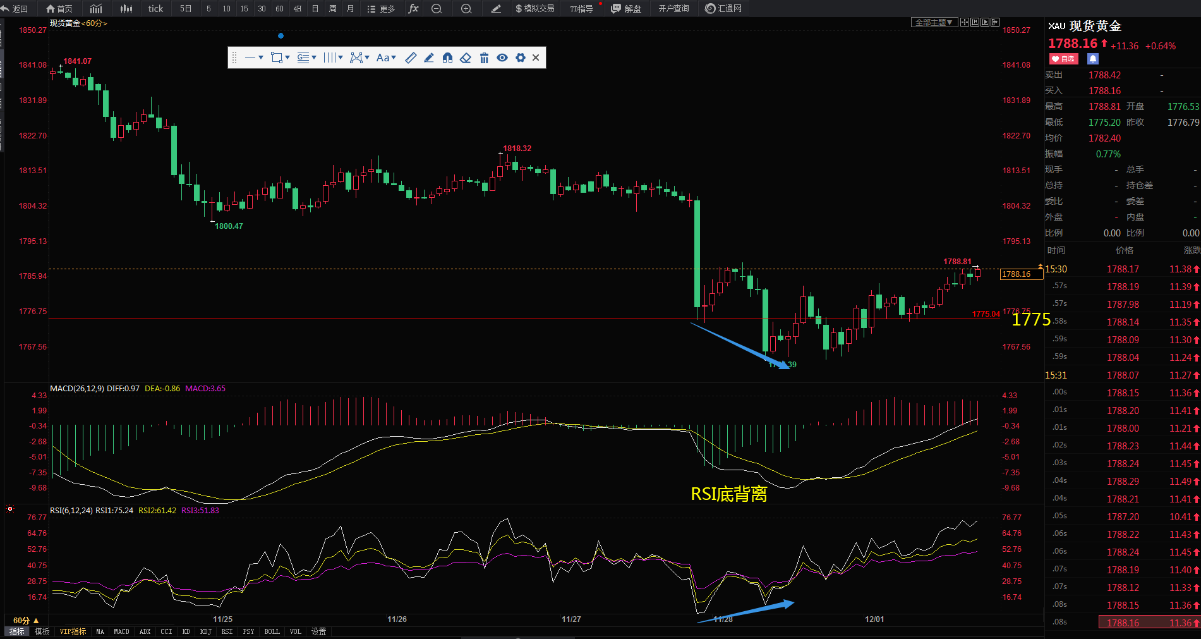The image size is (1201, 639).
Task: Toggle the crosshair cursor icon beside 全部主题
Action: [965, 22]
